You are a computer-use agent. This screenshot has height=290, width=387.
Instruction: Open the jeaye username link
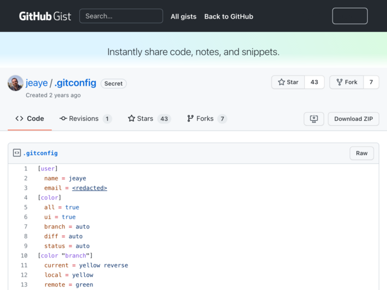(x=36, y=83)
